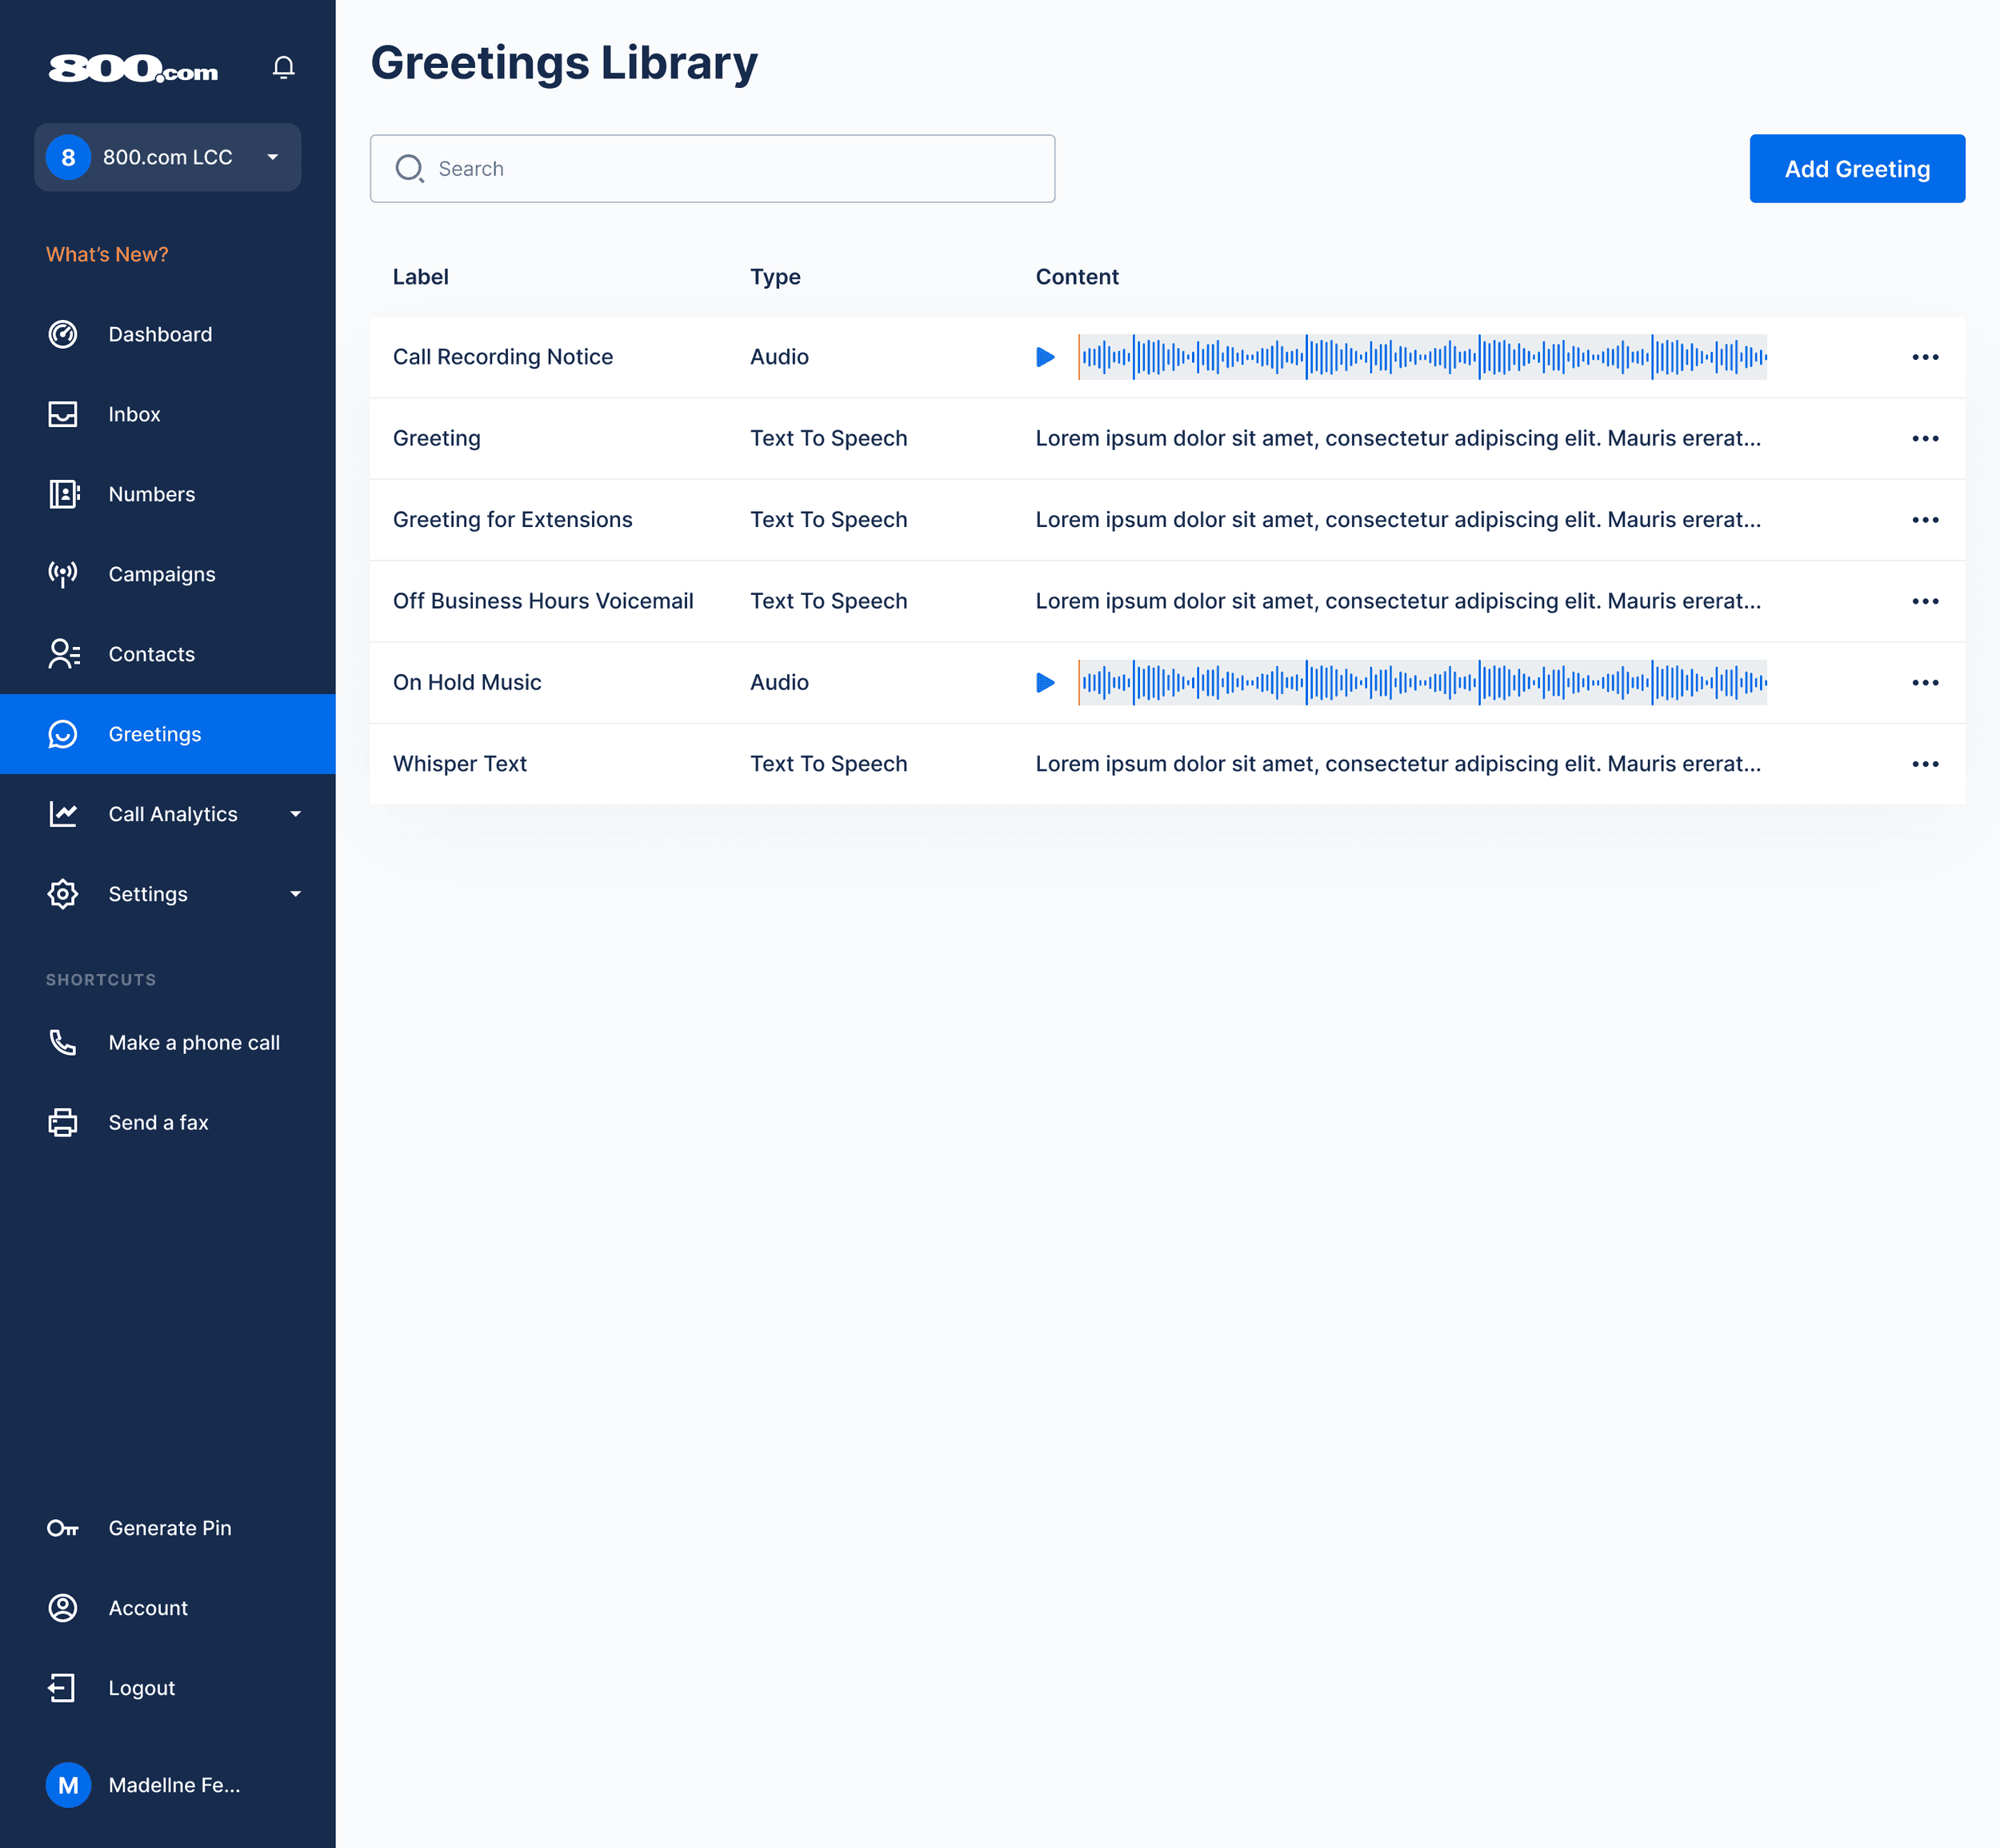The height and width of the screenshot is (1848, 2000).
Task: Click the notifications bell icon
Action: click(283, 67)
